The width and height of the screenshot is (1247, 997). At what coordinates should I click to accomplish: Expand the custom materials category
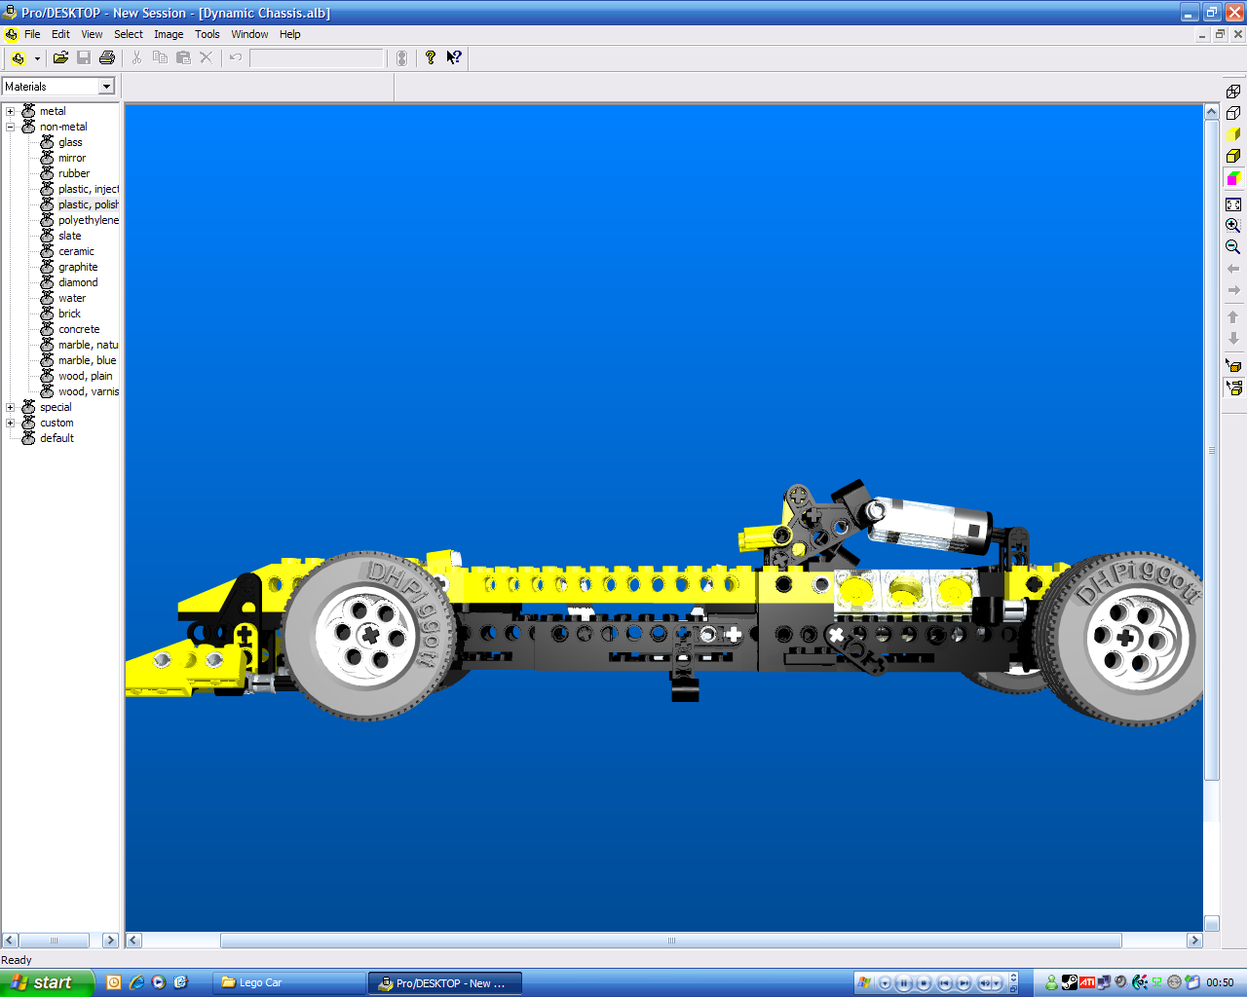11,423
